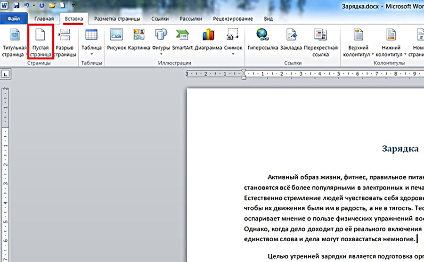Open the Картинка clip art tool

139,36
